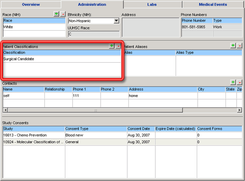Click the Study column header

pyautogui.click(x=34, y=129)
